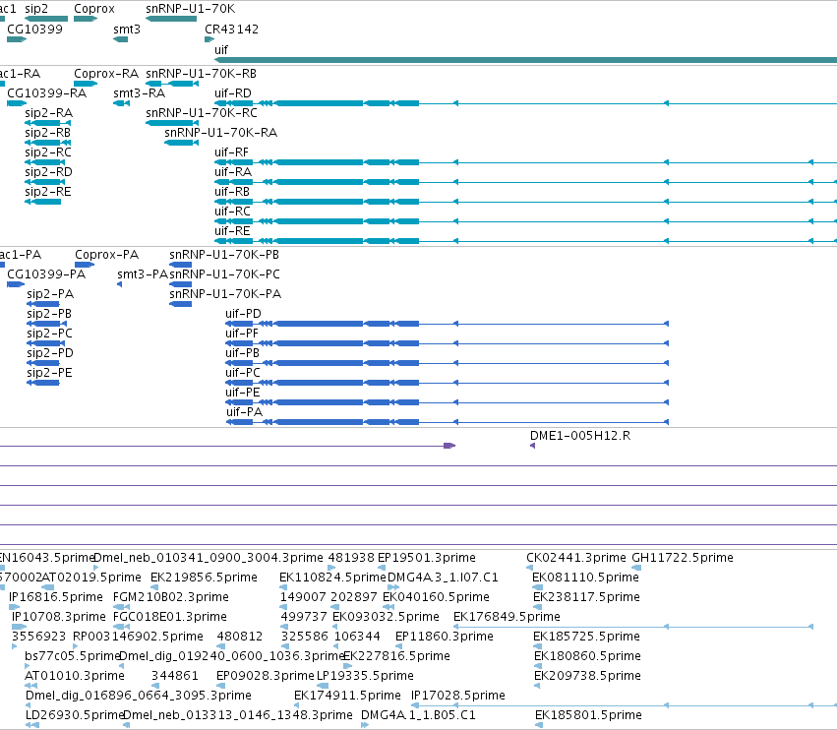Image resolution: width=837 pixels, height=730 pixels.
Task: Click the snRNP-U1-70K gene label
Action: [190, 9]
